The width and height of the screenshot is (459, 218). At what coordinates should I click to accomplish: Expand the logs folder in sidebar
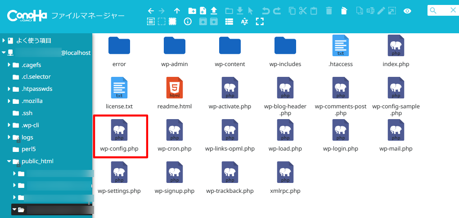(x=9, y=137)
